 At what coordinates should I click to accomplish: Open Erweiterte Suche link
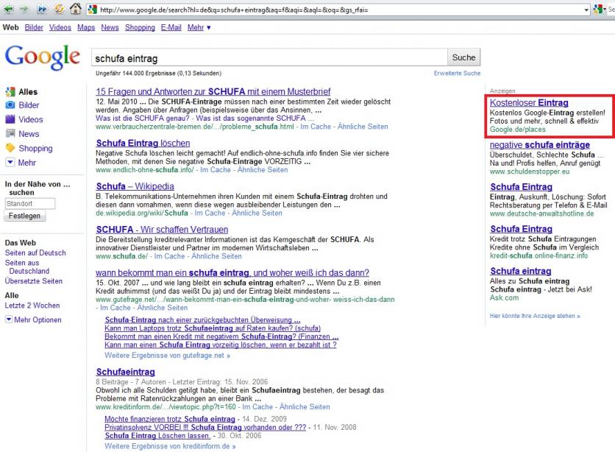tap(457, 74)
